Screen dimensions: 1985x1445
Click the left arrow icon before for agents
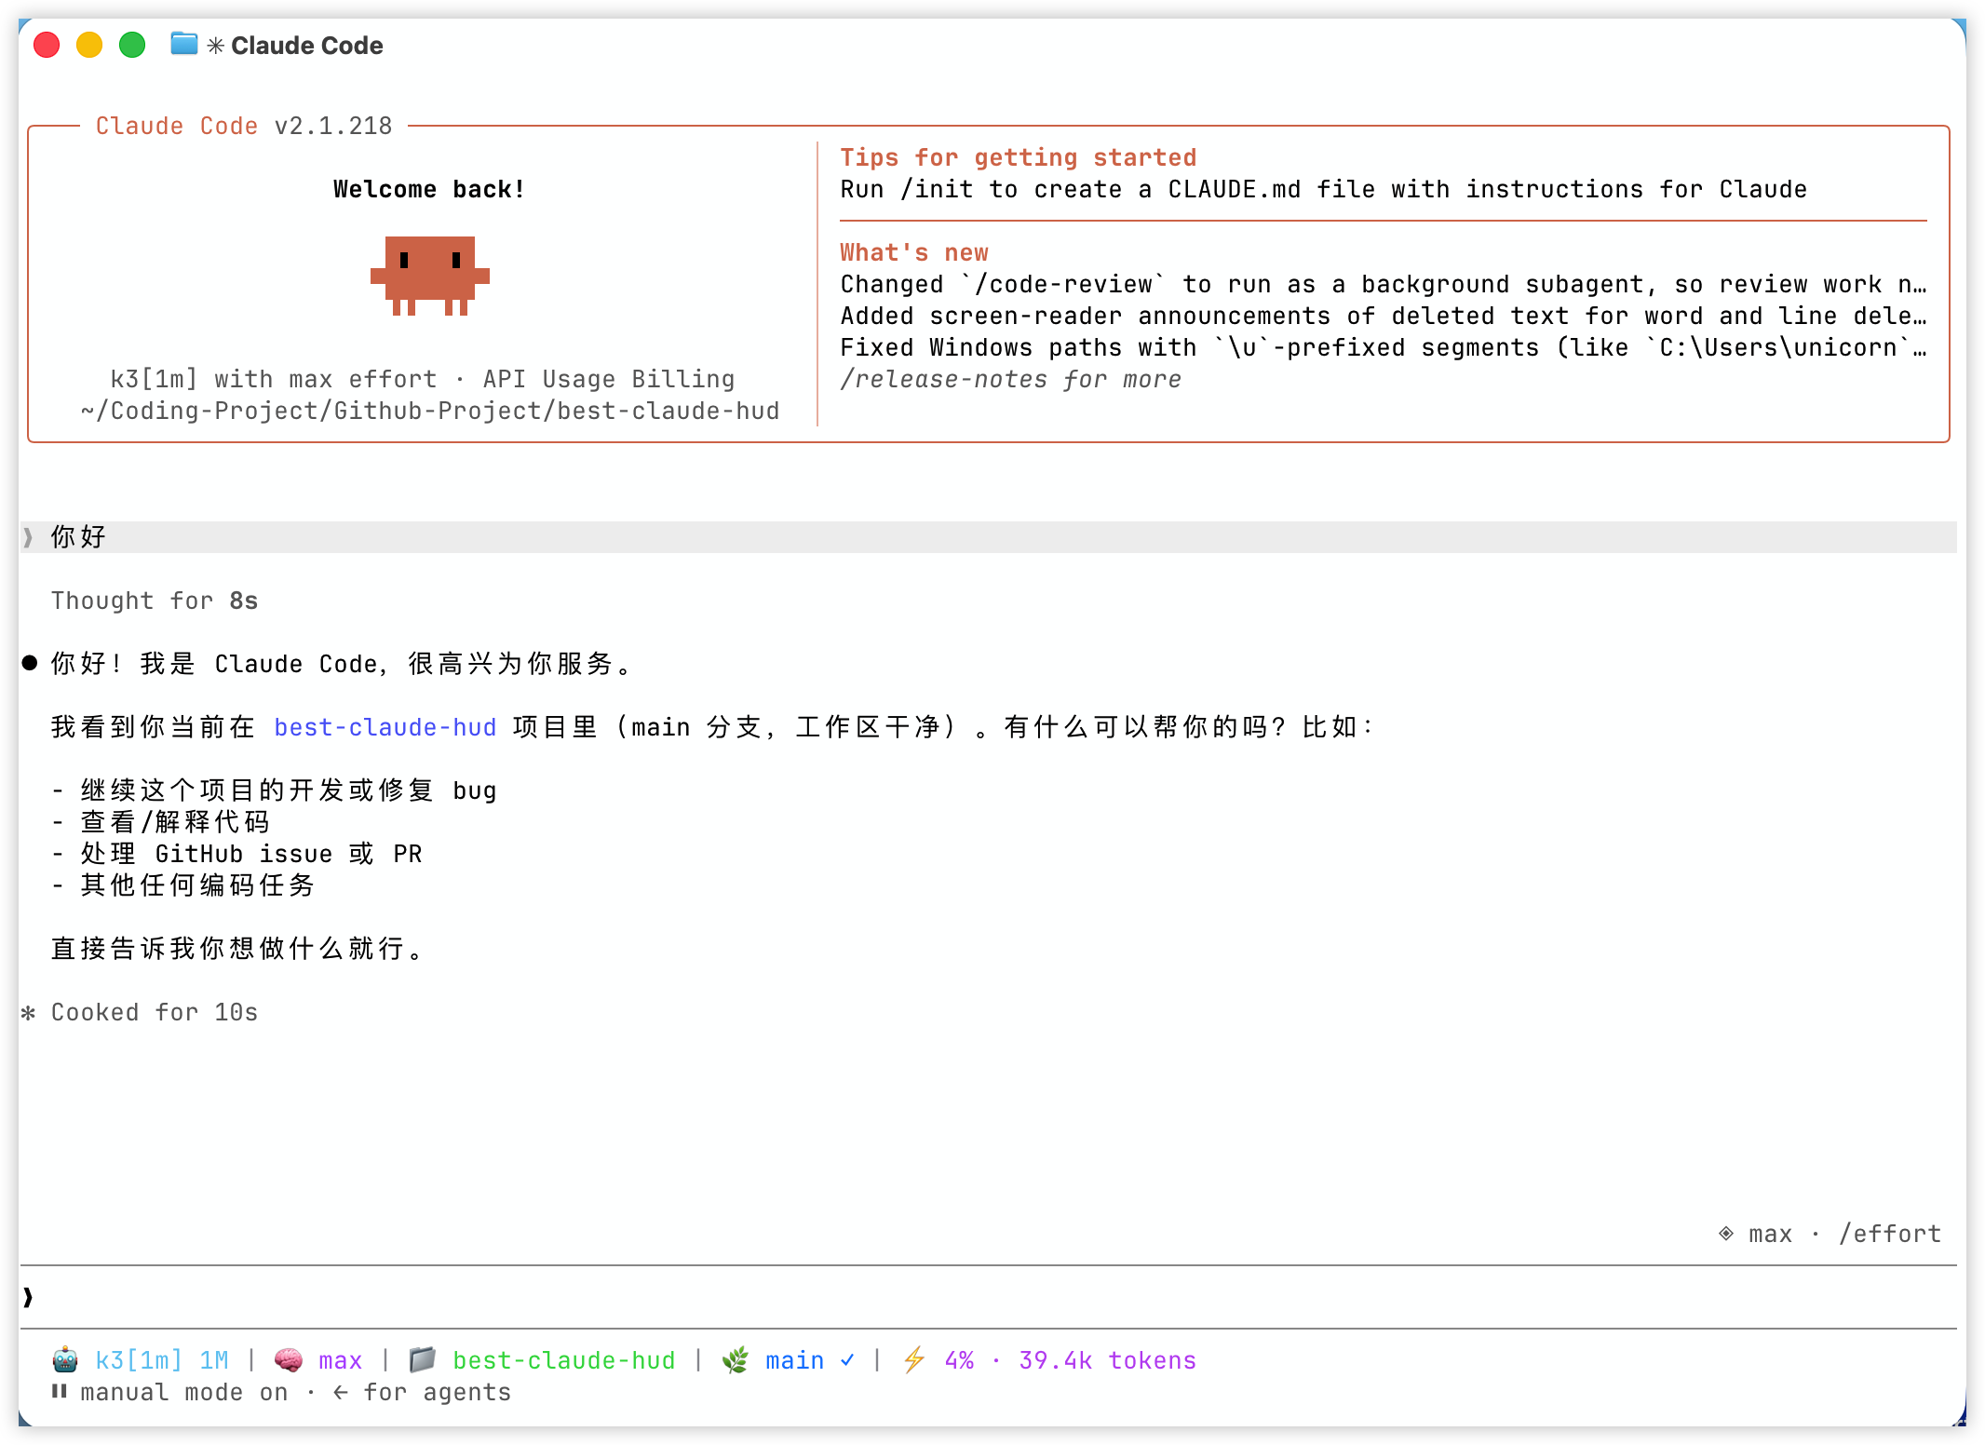(x=341, y=1392)
